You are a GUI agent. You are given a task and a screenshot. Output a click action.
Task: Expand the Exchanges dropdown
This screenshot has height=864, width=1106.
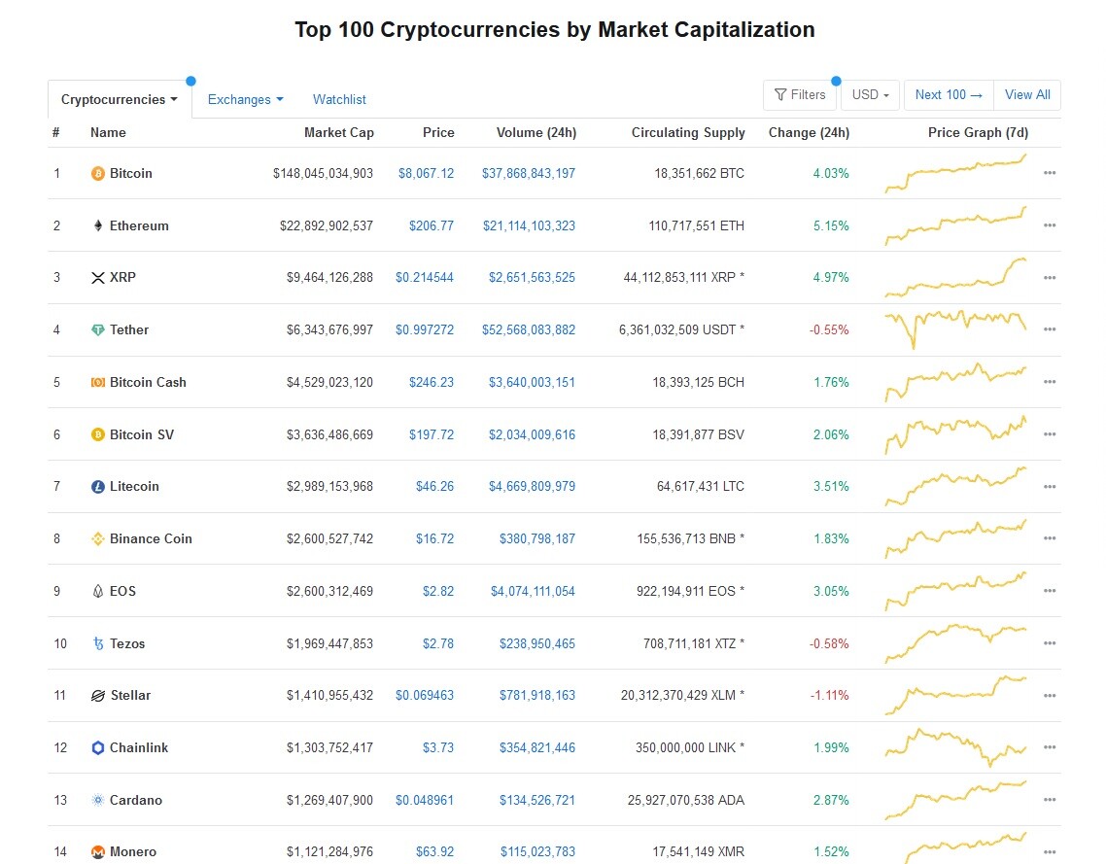tap(246, 99)
